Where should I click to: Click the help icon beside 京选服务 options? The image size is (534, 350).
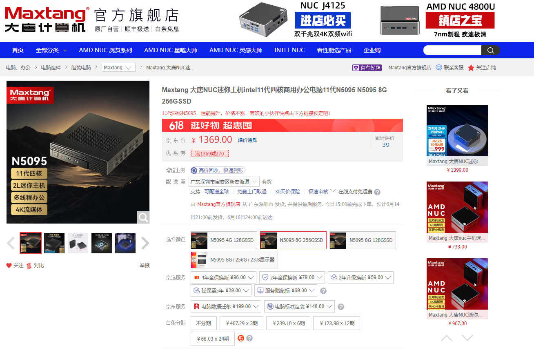pos(323,291)
